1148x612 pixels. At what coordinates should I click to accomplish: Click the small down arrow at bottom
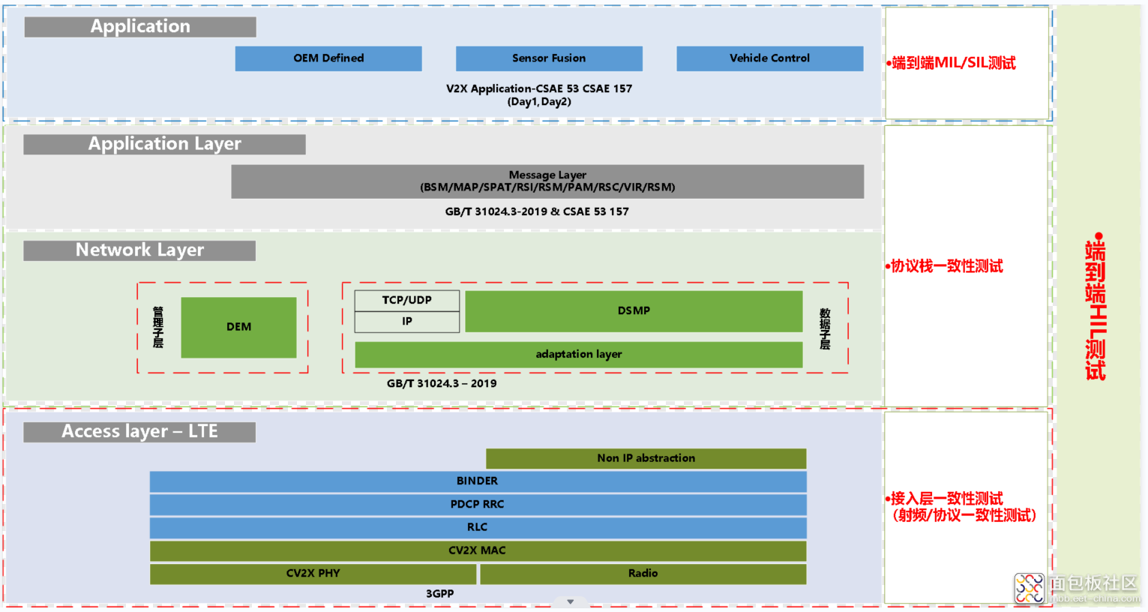point(571,601)
